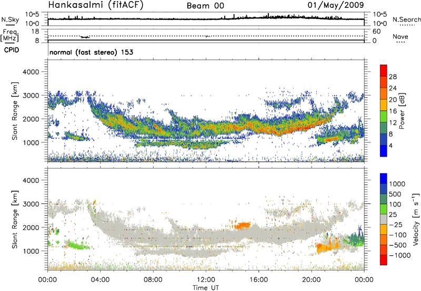Click velocity color bar value -500
Screen dimensions: 421x291
click(398, 245)
